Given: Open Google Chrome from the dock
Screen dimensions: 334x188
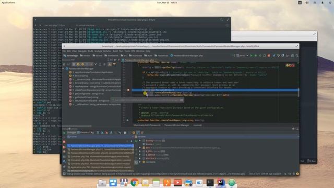Looking at the screenshot, I should coord(135,183).
